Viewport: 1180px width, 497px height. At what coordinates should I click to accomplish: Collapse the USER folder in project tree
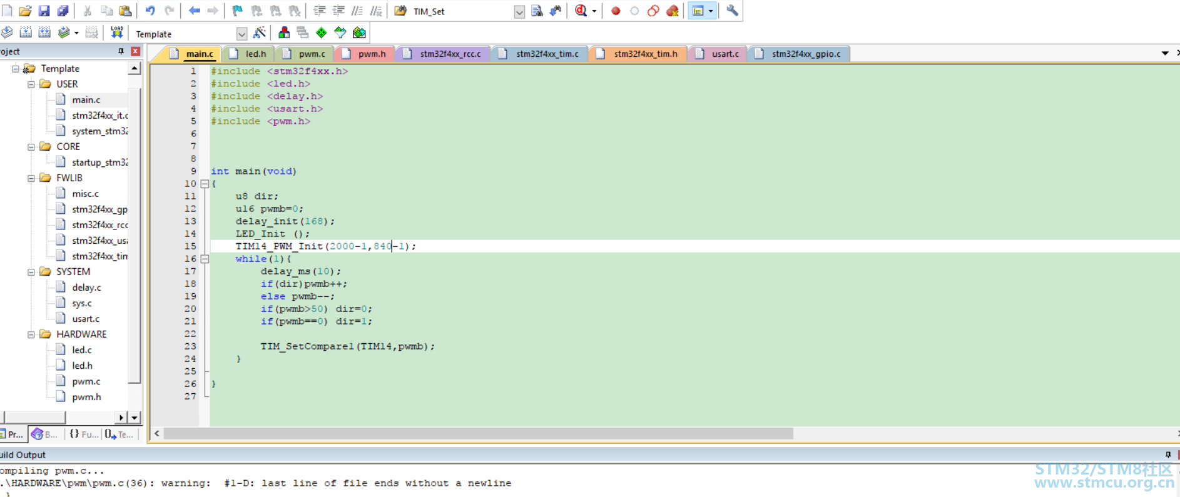click(x=31, y=84)
